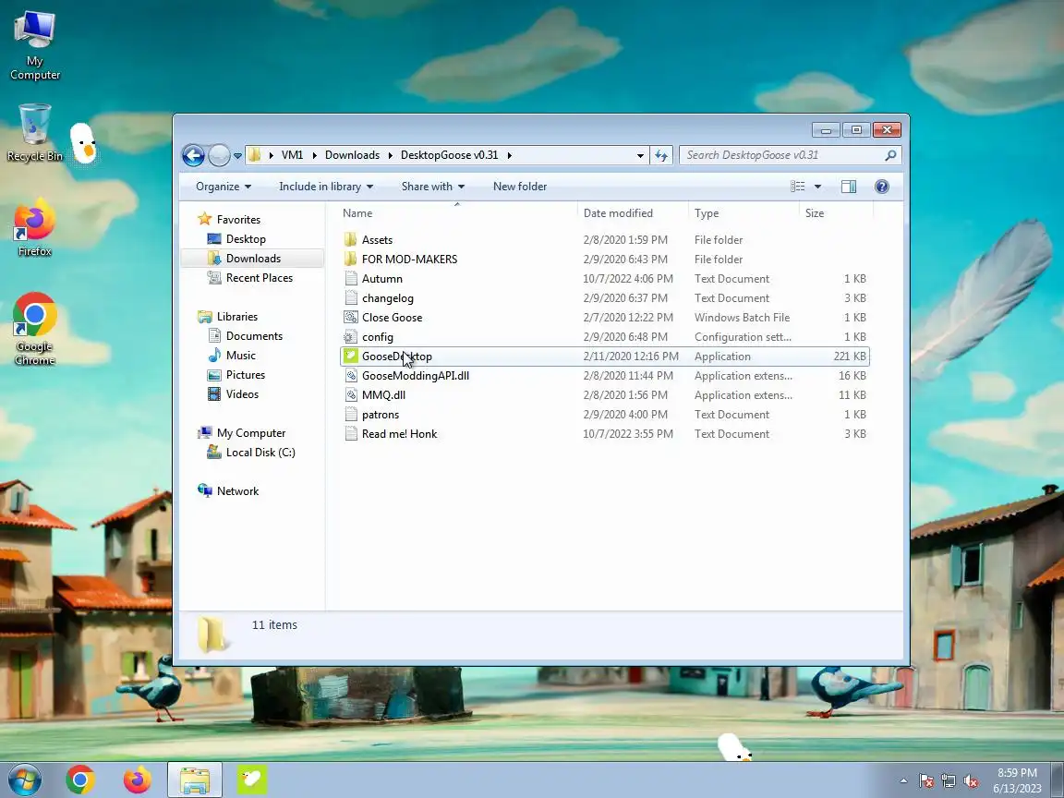Viewport: 1064px width, 798px height.
Task: Select the MMQ.dll file
Action: click(x=383, y=395)
